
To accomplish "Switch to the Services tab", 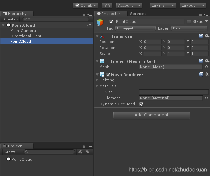I will click(138, 14).
